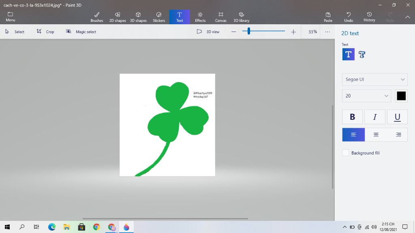415x233 pixels.
Task: Click the Magic select tool
Action: 81,32
